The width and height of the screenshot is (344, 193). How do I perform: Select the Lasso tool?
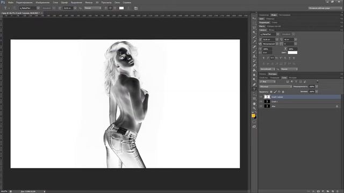point(254,28)
